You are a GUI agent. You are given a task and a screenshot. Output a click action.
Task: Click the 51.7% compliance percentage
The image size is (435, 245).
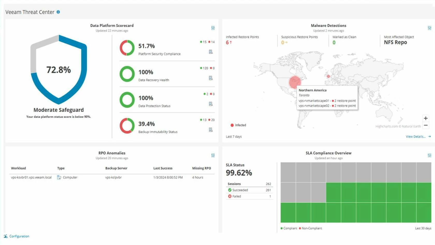click(147, 46)
